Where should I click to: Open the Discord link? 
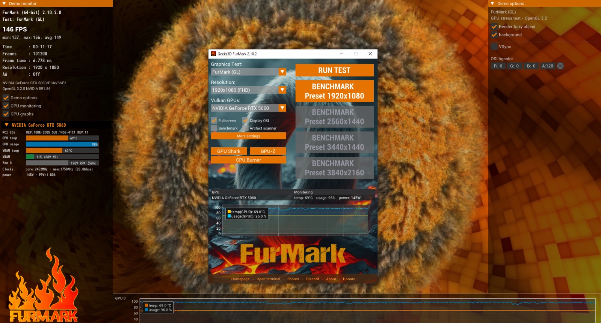[x=313, y=279]
